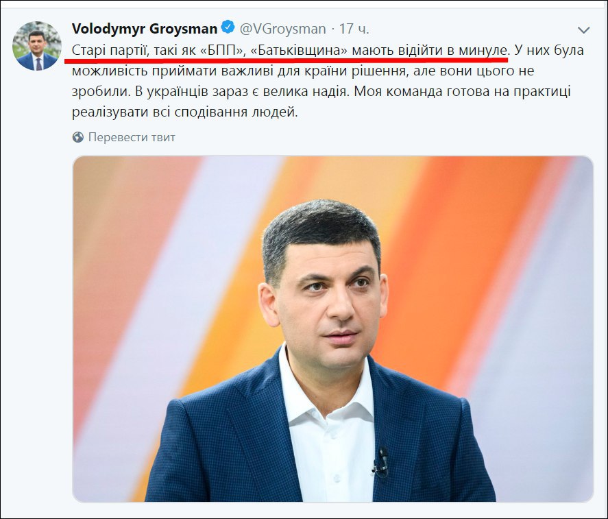Viewport: 608px width, 519px height.
Task: Open the tweet via 17 ч. timestamp
Action: (x=354, y=28)
